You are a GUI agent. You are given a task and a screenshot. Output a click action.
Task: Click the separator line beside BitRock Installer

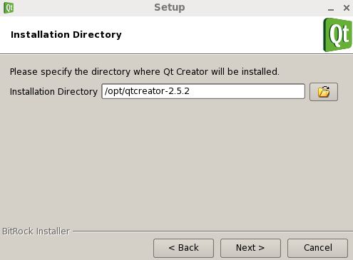[x=213, y=231]
